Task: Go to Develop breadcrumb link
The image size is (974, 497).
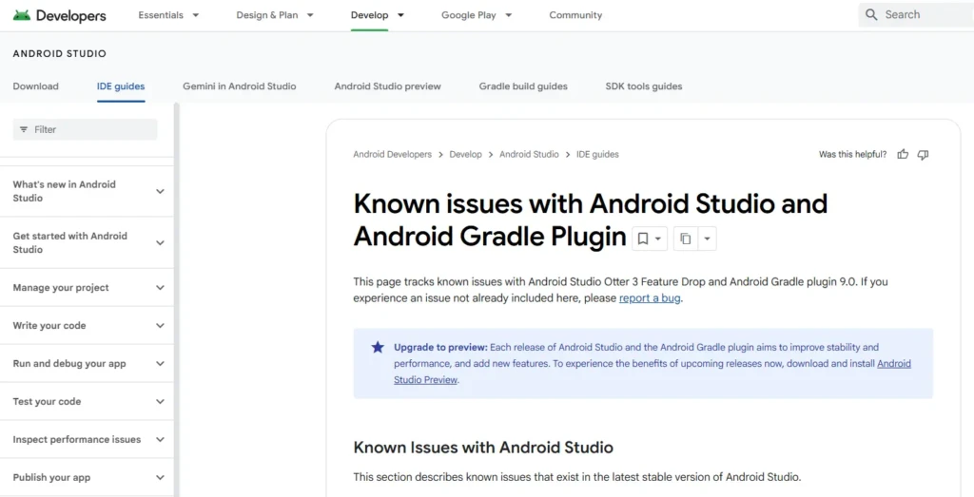Action: coord(465,155)
